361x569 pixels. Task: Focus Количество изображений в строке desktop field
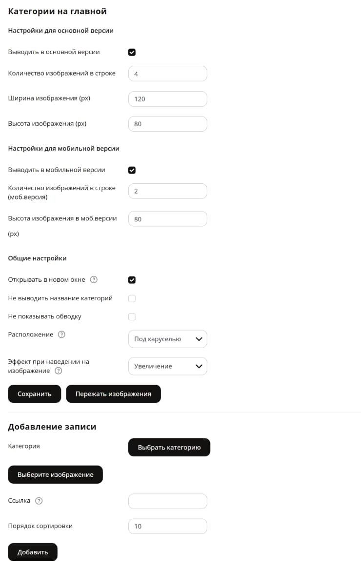coord(168,74)
